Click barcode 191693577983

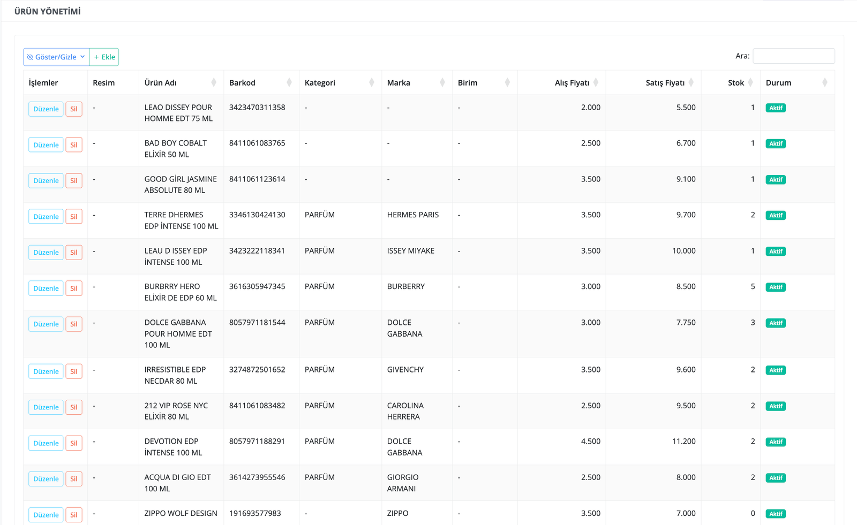coord(255,513)
